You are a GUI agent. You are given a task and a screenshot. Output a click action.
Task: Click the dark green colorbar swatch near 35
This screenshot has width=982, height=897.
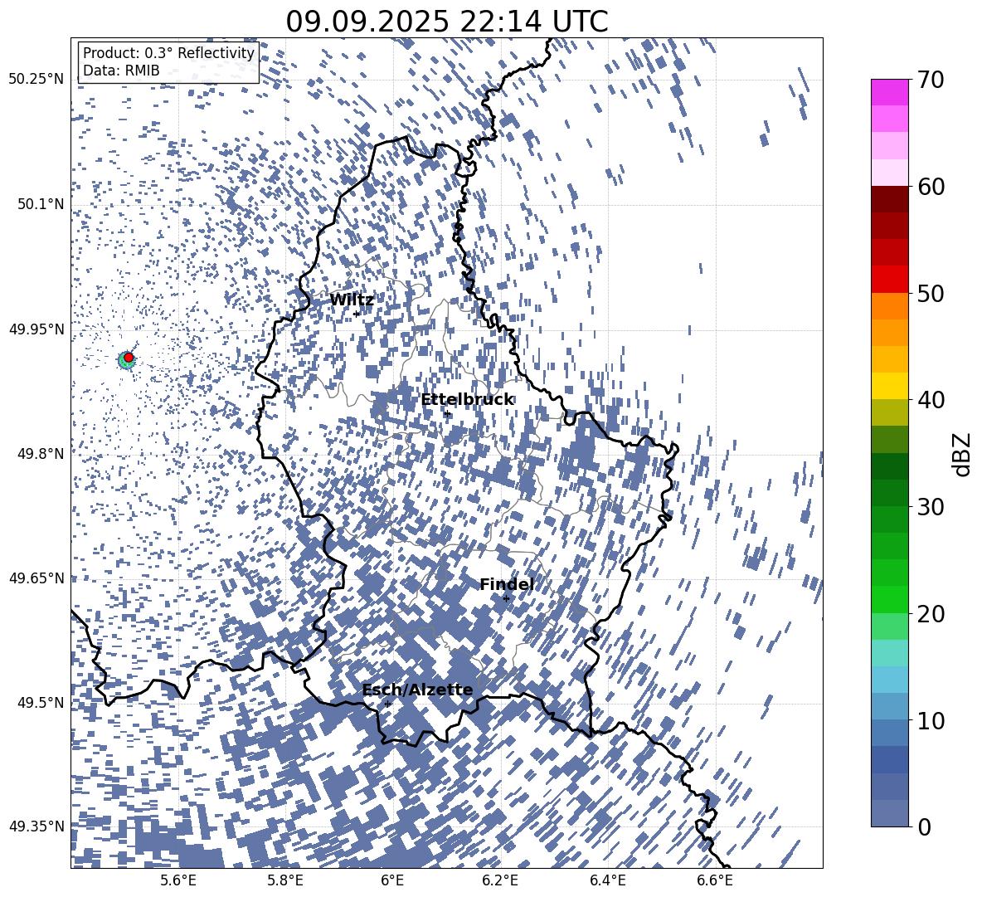[889, 466]
